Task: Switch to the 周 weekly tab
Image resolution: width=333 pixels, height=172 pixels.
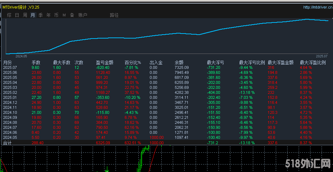Action: pyautogui.click(x=25, y=15)
